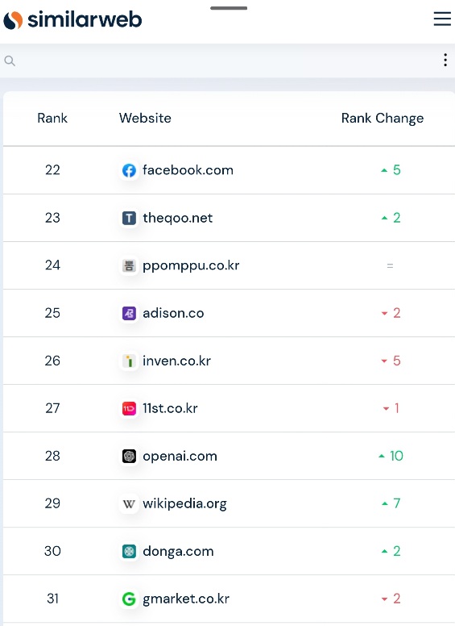Screen dimensions: 455x626
Task: Click the Facebook favicon icon
Action: pyautogui.click(x=129, y=170)
